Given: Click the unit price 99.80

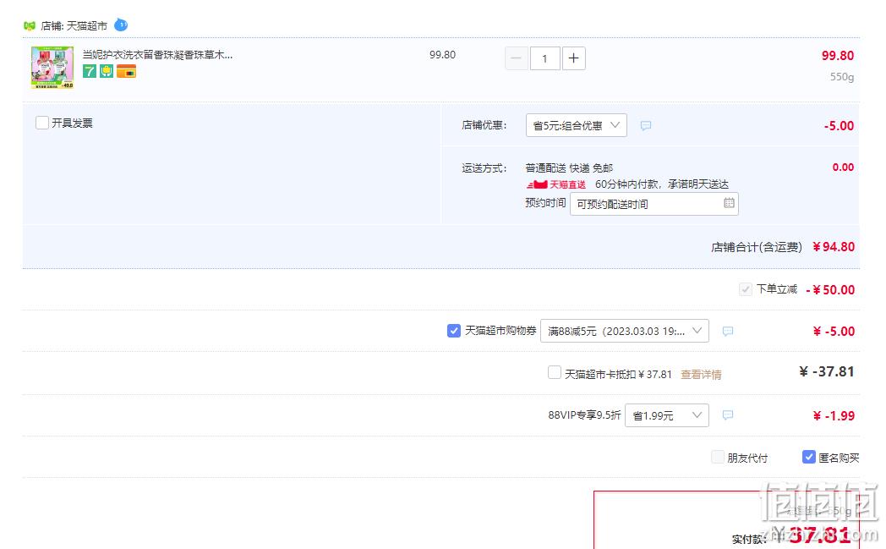Looking at the screenshot, I should point(442,55).
